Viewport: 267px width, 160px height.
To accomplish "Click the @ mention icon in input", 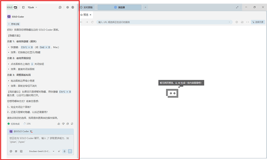I will (x=11, y=151).
